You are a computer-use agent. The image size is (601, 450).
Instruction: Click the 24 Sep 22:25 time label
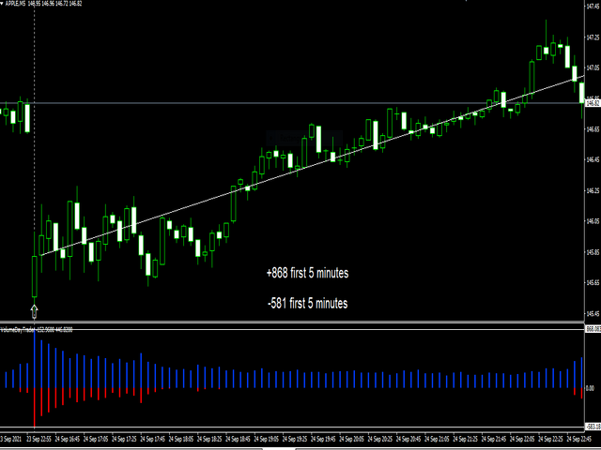[x=551, y=439]
